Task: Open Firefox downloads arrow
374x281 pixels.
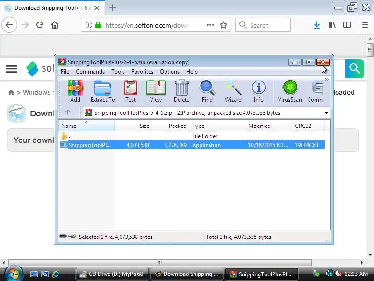Action: tap(317, 25)
